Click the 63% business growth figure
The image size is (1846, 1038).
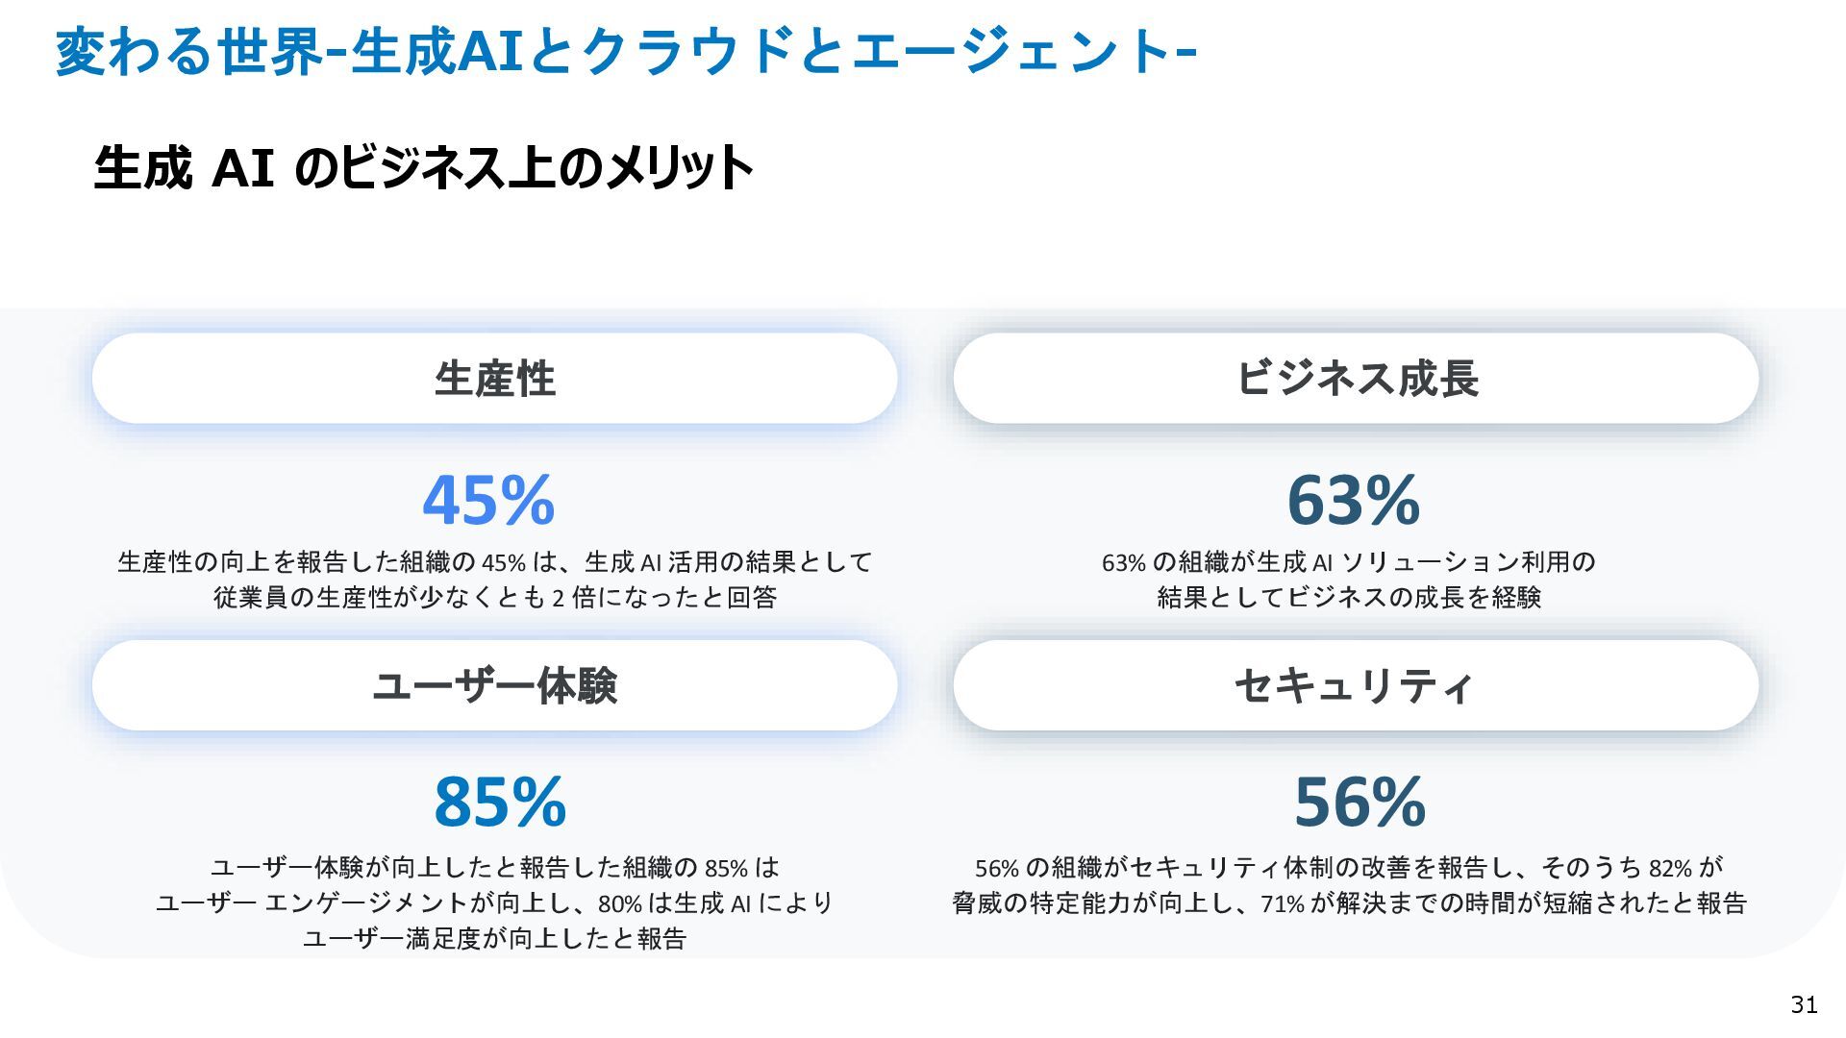[1353, 501]
